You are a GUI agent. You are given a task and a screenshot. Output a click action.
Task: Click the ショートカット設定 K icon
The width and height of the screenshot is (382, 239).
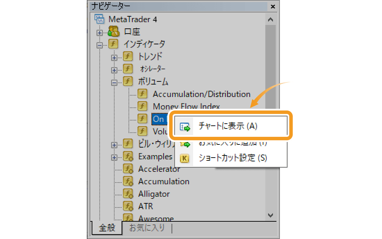(184, 158)
